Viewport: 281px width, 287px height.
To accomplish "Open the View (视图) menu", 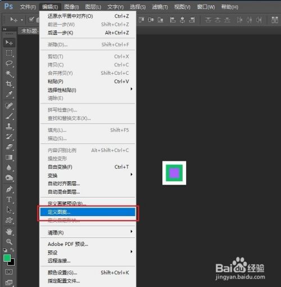I will 182,7.
